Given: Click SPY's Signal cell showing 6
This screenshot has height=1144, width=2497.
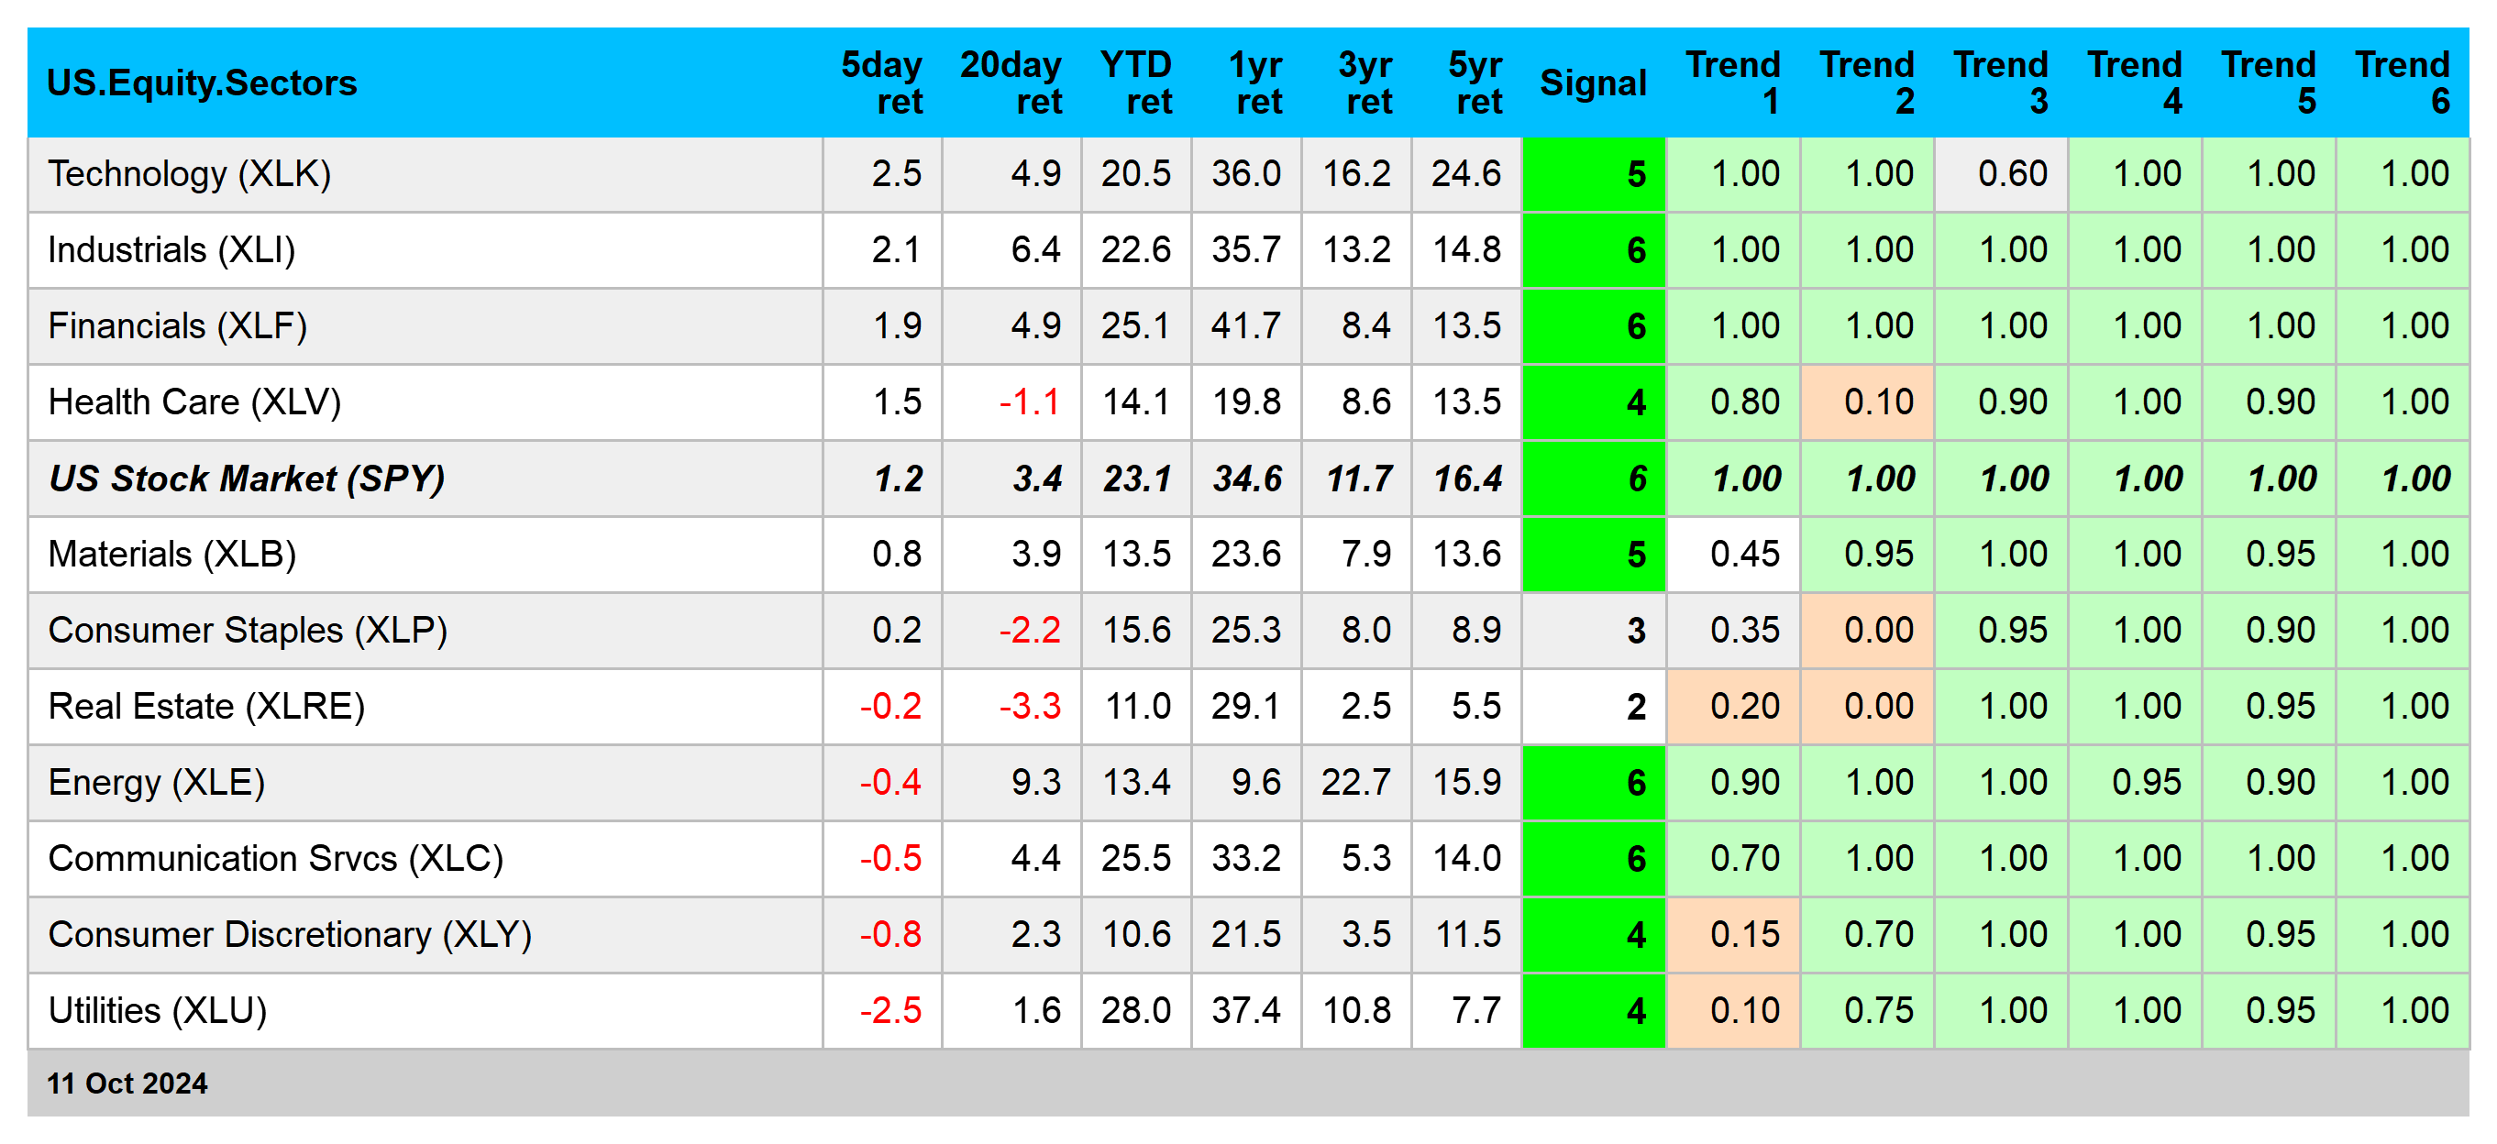Looking at the screenshot, I should (x=1594, y=478).
